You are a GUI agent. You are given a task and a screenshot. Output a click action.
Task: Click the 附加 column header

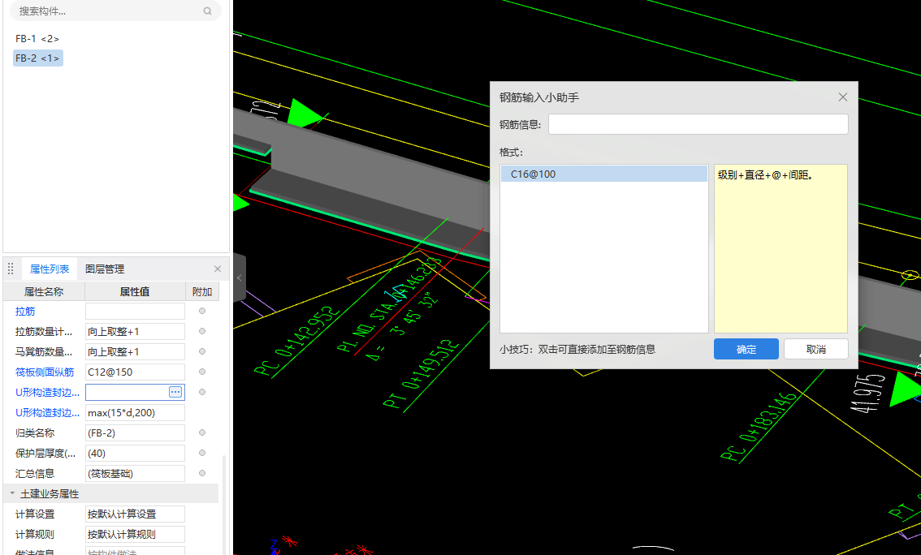click(202, 291)
